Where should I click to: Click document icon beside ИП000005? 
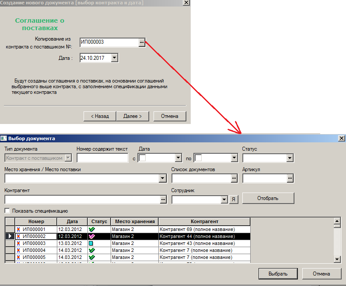click(18, 257)
